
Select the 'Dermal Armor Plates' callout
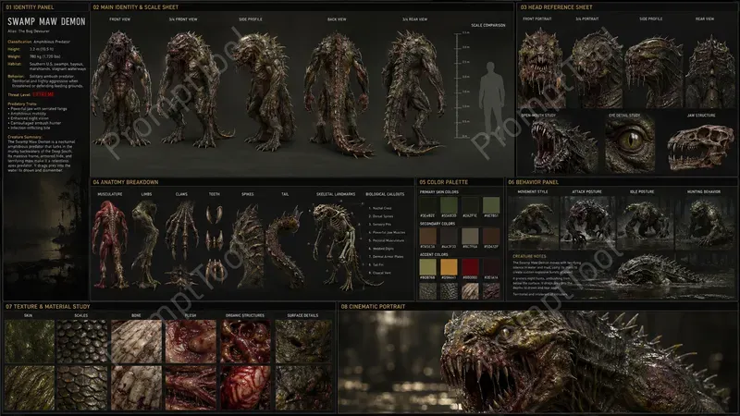click(x=386, y=257)
